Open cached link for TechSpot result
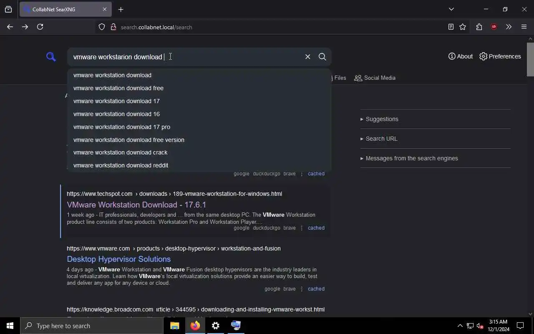Viewport: 534px width, 334px height. [316, 228]
